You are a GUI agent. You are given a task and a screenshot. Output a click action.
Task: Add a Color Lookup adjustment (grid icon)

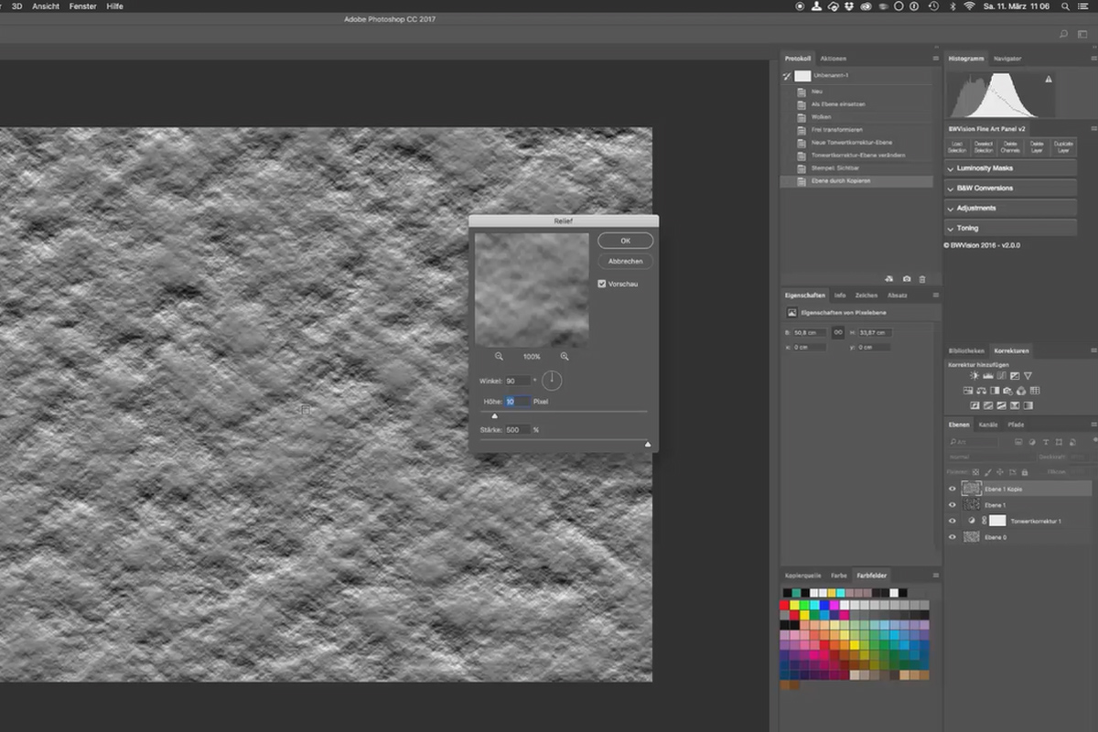tap(1035, 391)
